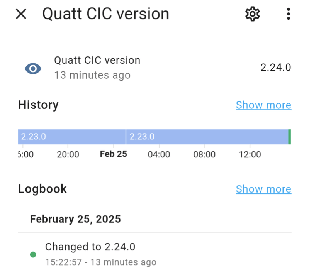The width and height of the screenshot is (309, 274).
Task: Click the 15:22:57 timestamp text
Action: click(63, 262)
